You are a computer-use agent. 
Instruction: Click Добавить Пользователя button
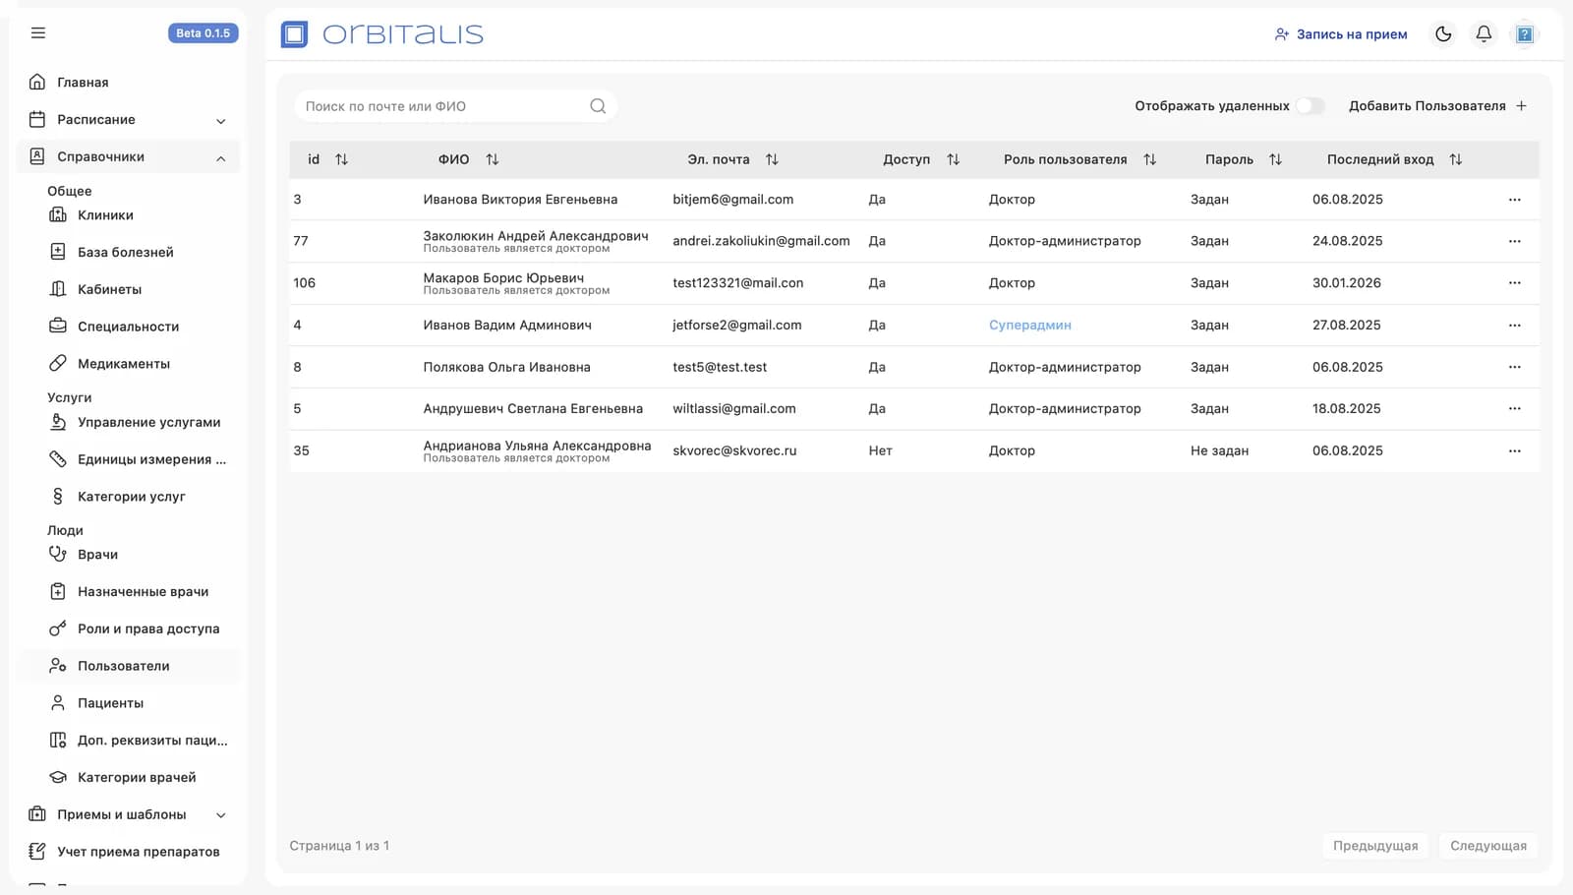(1437, 106)
